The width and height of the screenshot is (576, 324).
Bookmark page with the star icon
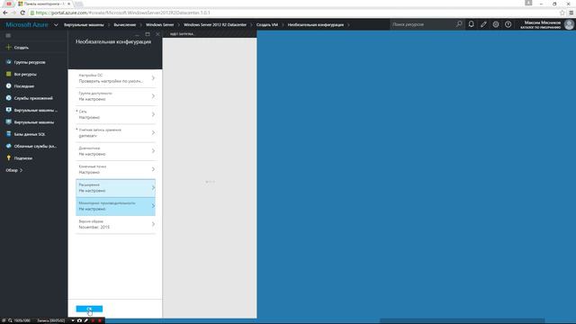562,13
